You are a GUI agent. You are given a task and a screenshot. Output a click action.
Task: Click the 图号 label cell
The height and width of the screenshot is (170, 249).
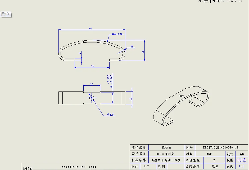pyautogui.click(x=190, y=147)
